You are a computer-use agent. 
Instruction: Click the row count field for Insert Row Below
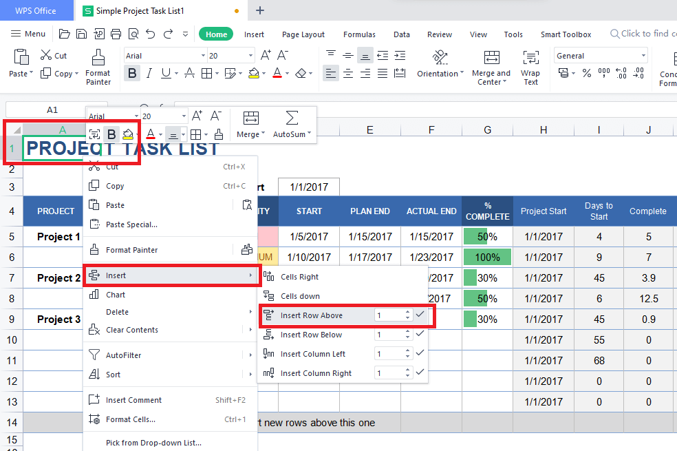(389, 335)
